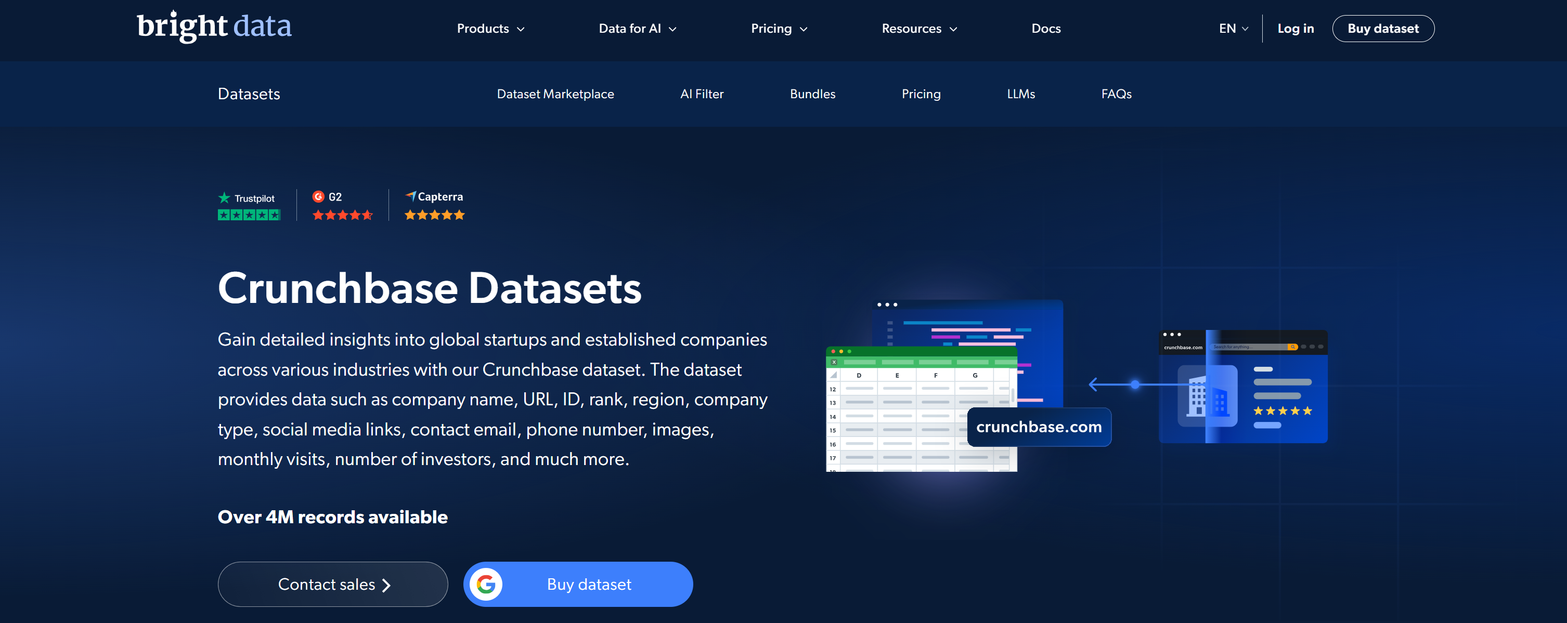The width and height of the screenshot is (1567, 623).
Task: Click the crunchbase.com badge in the illustration
Action: click(x=1039, y=427)
